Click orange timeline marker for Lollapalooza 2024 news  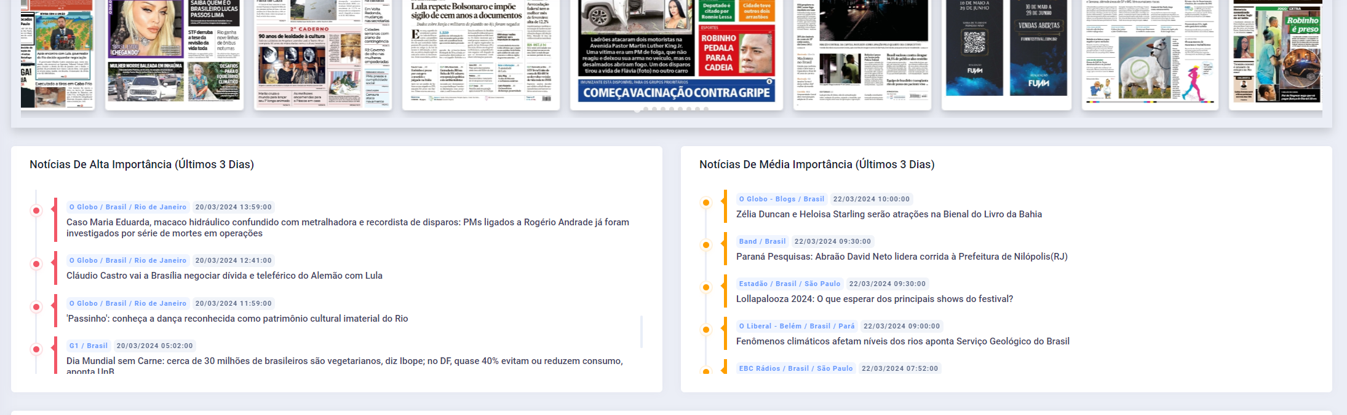tap(706, 287)
